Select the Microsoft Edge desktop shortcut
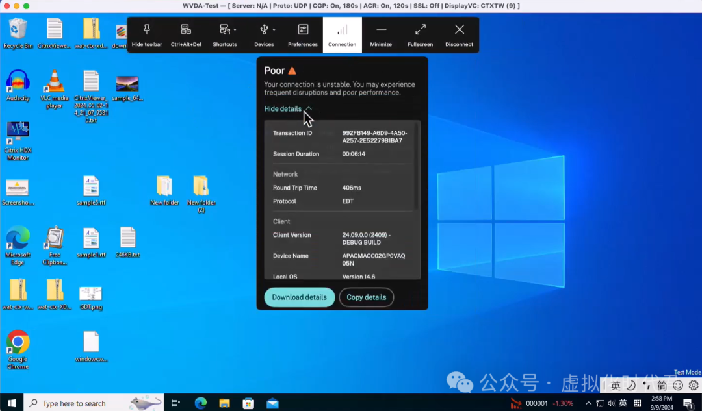 pyautogui.click(x=18, y=246)
